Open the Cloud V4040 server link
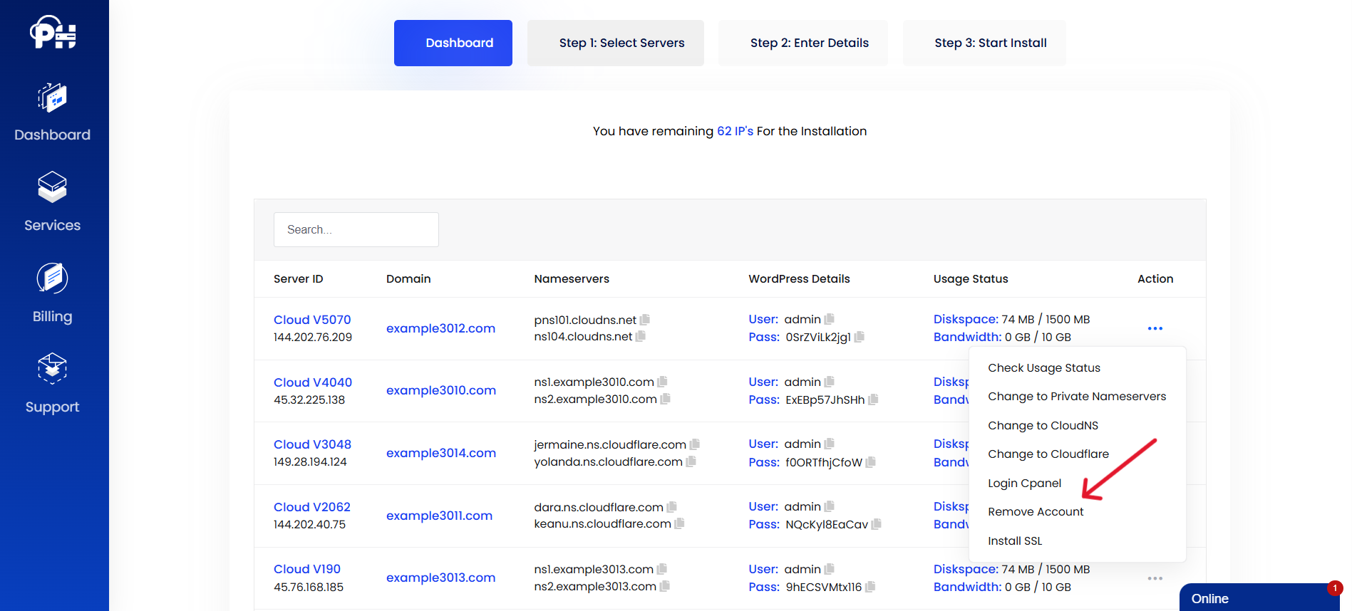This screenshot has width=1352, height=611. click(313, 382)
